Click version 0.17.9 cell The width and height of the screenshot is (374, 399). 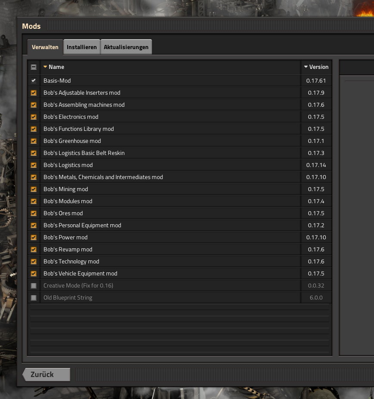[x=316, y=93]
